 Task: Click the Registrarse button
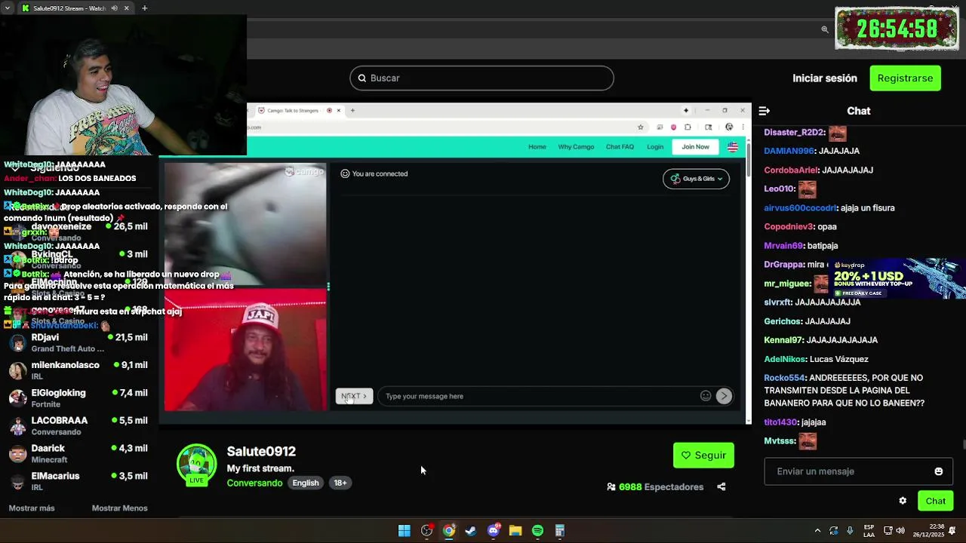tap(905, 78)
